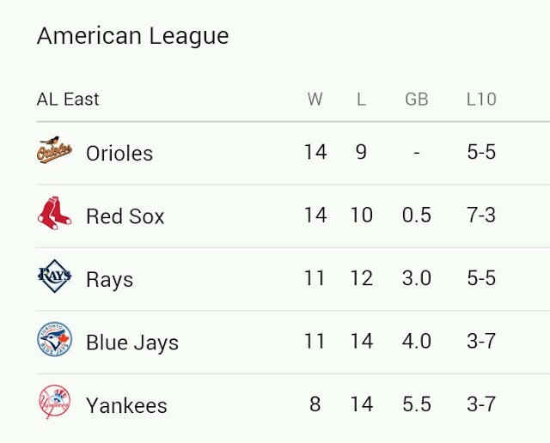The height and width of the screenshot is (443, 550).
Task: Tap Rays 3.0 games back value
Action: click(x=417, y=278)
